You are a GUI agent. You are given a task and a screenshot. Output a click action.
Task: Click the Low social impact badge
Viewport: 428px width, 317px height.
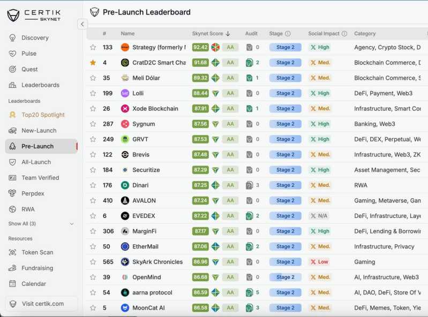coord(319,262)
